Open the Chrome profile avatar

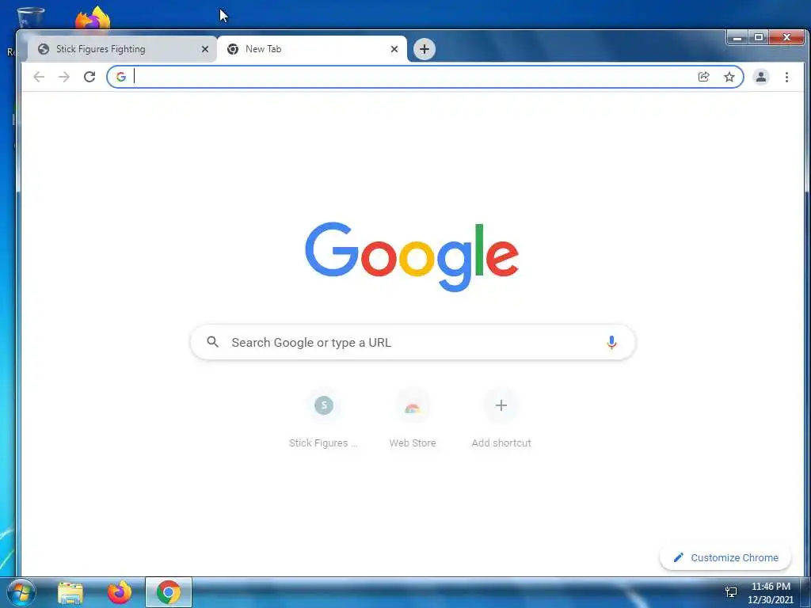tap(761, 77)
